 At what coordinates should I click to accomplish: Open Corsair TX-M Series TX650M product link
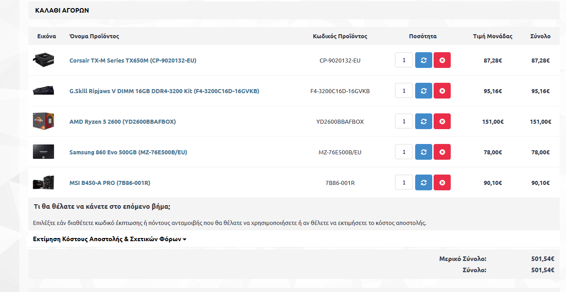pyautogui.click(x=133, y=60)
